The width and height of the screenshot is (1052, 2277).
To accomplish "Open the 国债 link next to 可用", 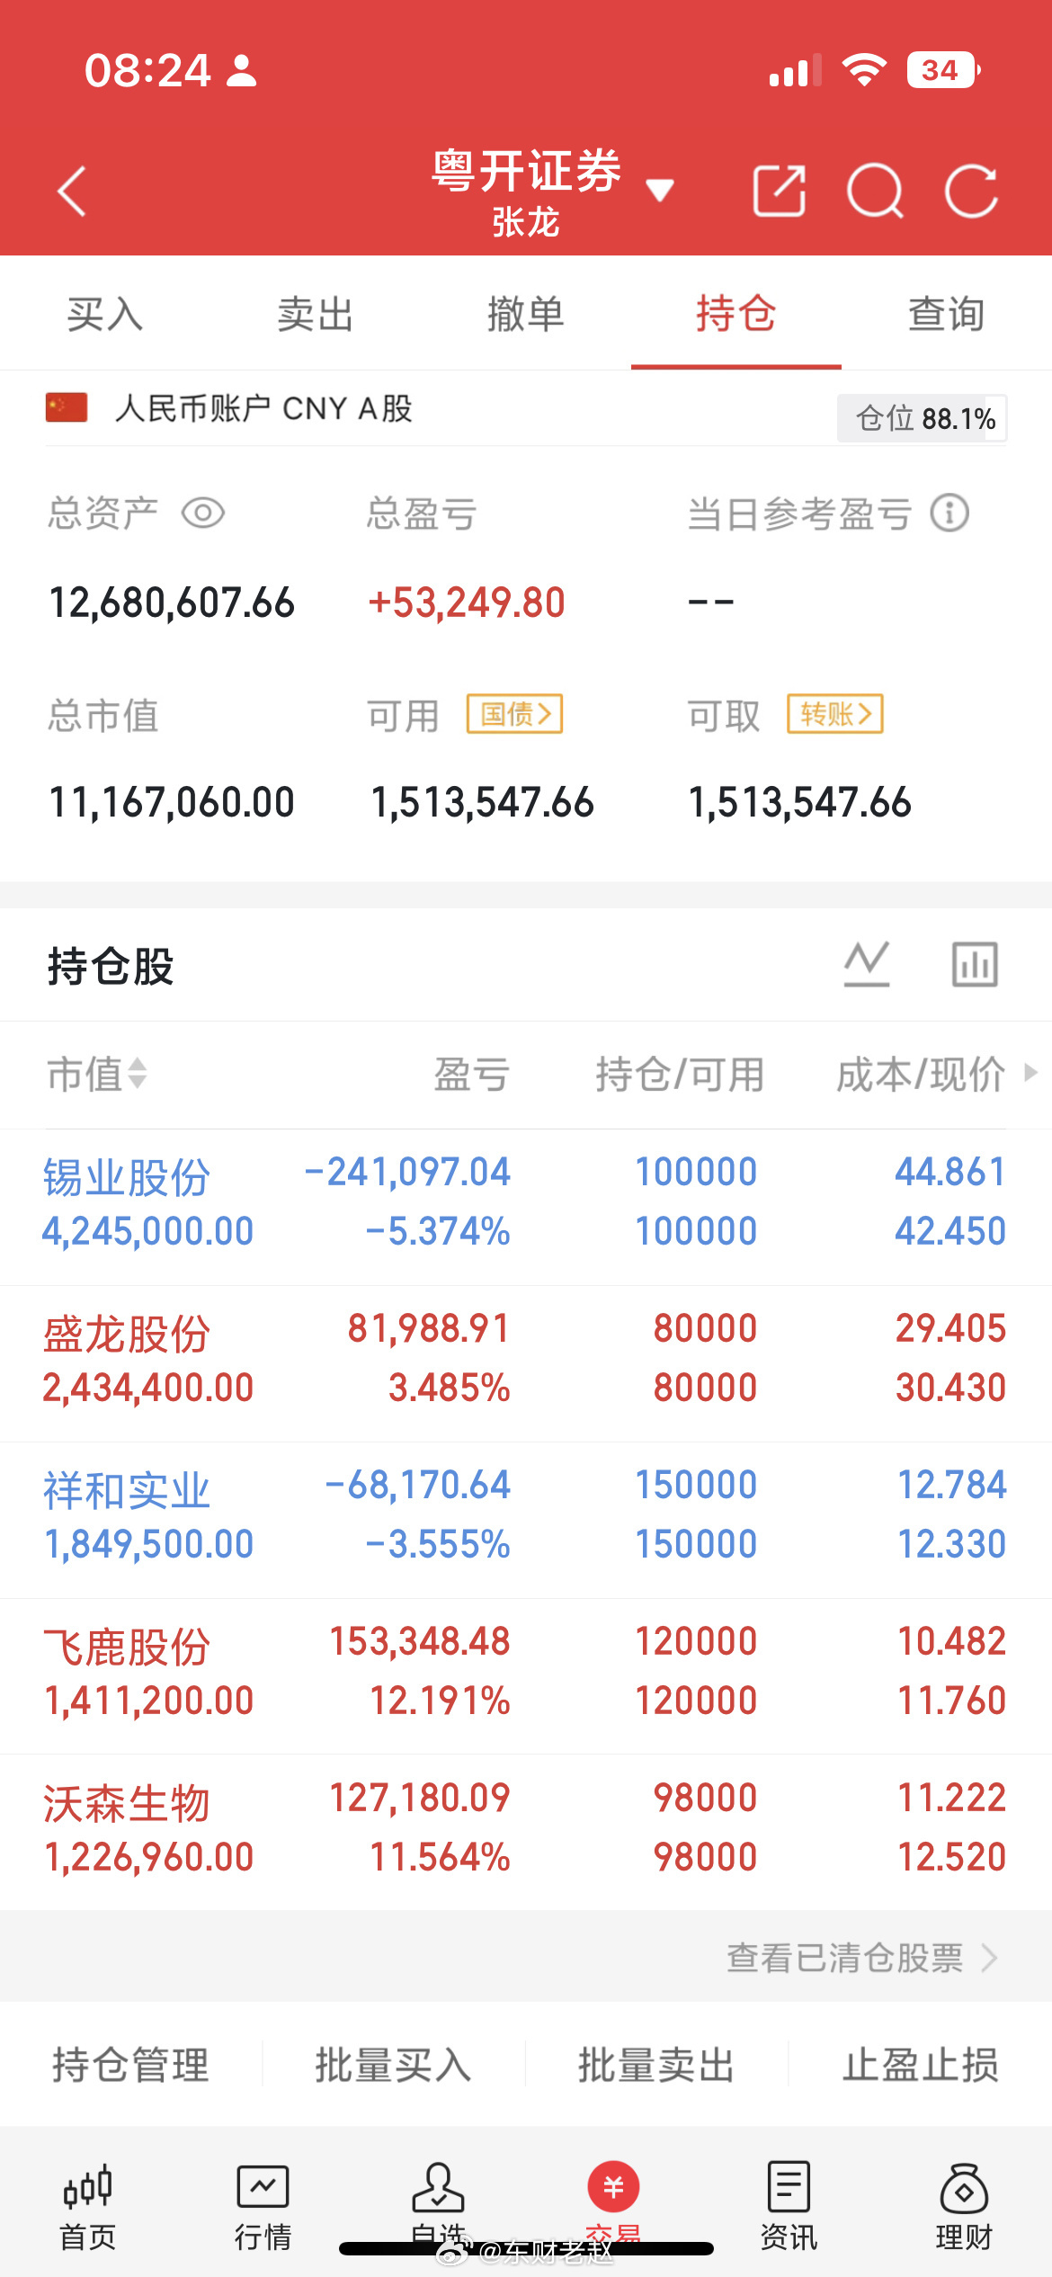I will pos(515,714).
